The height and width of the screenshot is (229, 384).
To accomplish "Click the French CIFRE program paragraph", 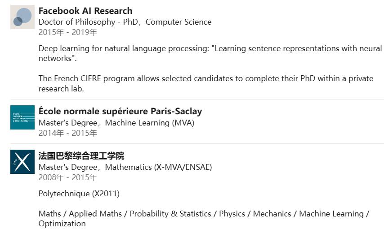I will 206,83.
